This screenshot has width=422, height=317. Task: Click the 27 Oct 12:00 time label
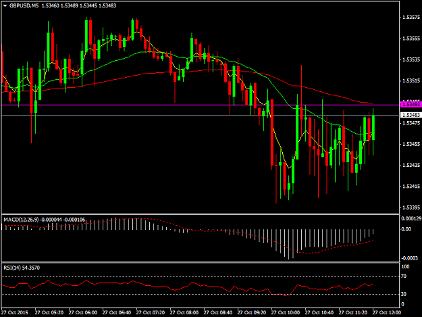click(x=387, y=312)
